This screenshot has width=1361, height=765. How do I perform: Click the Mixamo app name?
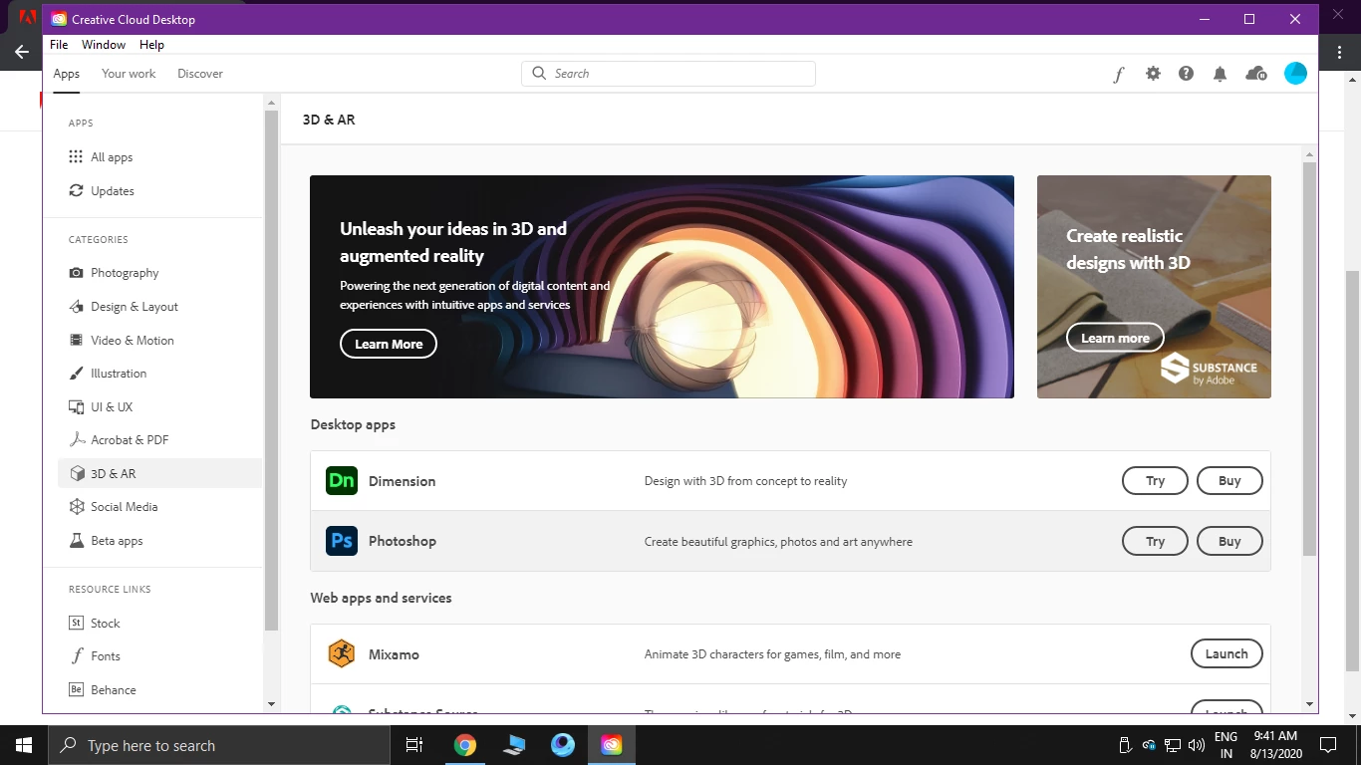click(x=394, y=654)
